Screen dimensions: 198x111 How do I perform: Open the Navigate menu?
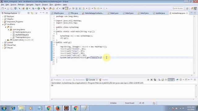(x=30, y=5)
